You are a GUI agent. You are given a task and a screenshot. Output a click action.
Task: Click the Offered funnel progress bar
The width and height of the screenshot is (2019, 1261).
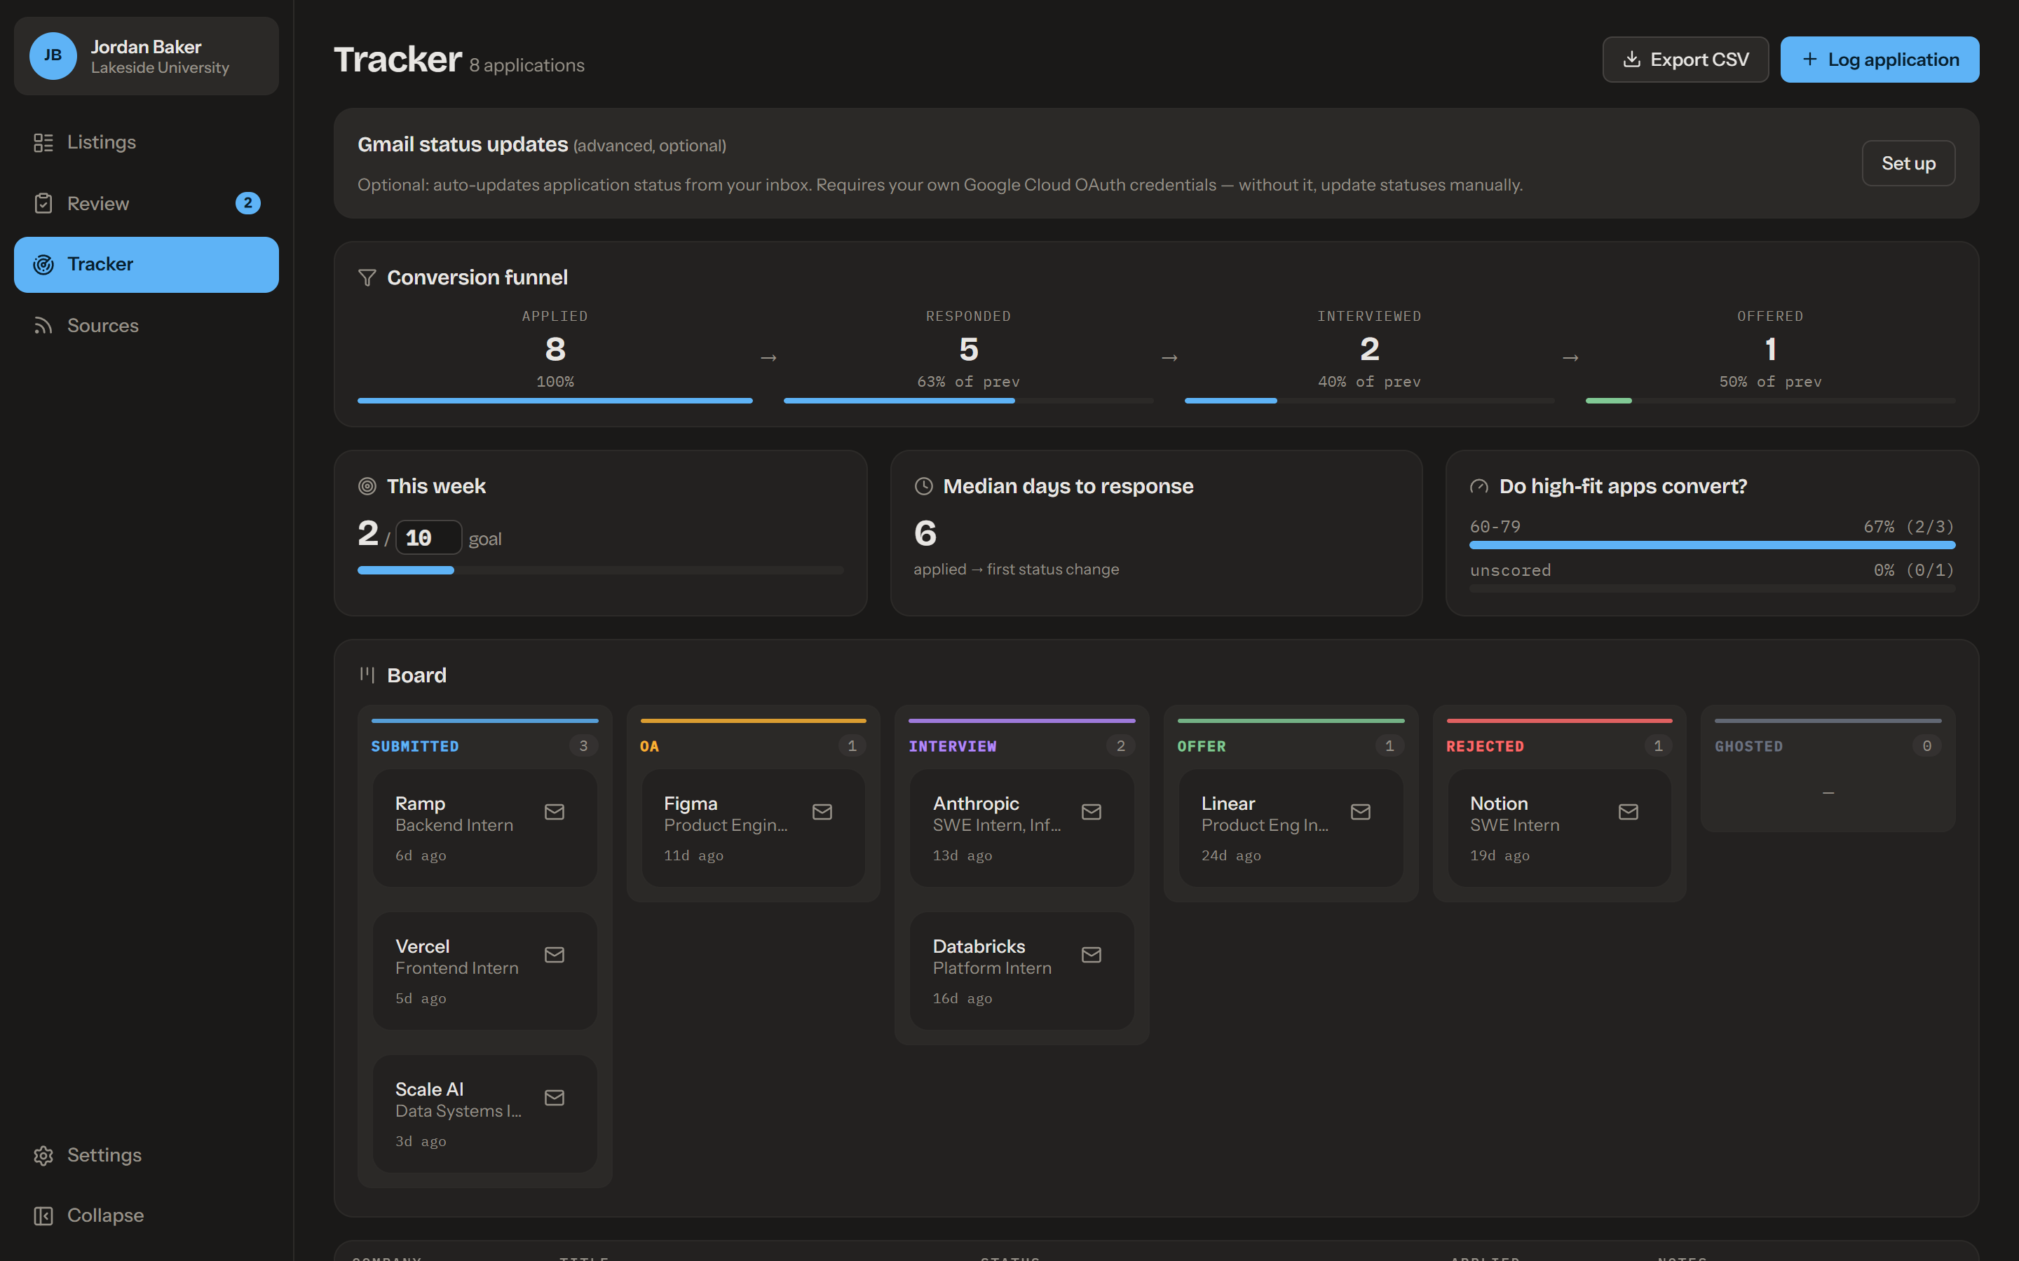point(1769,401)
